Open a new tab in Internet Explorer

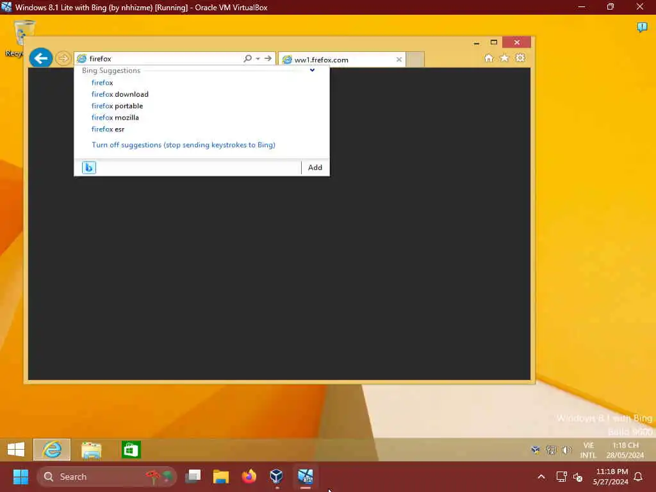tap(415, 60)
